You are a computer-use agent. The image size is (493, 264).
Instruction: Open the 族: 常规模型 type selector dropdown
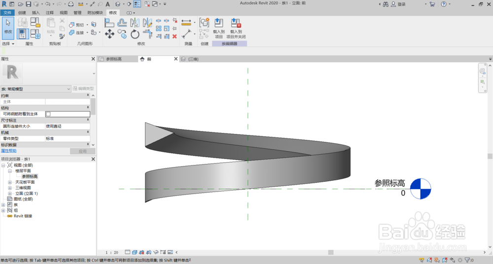(x=36, y=89)
